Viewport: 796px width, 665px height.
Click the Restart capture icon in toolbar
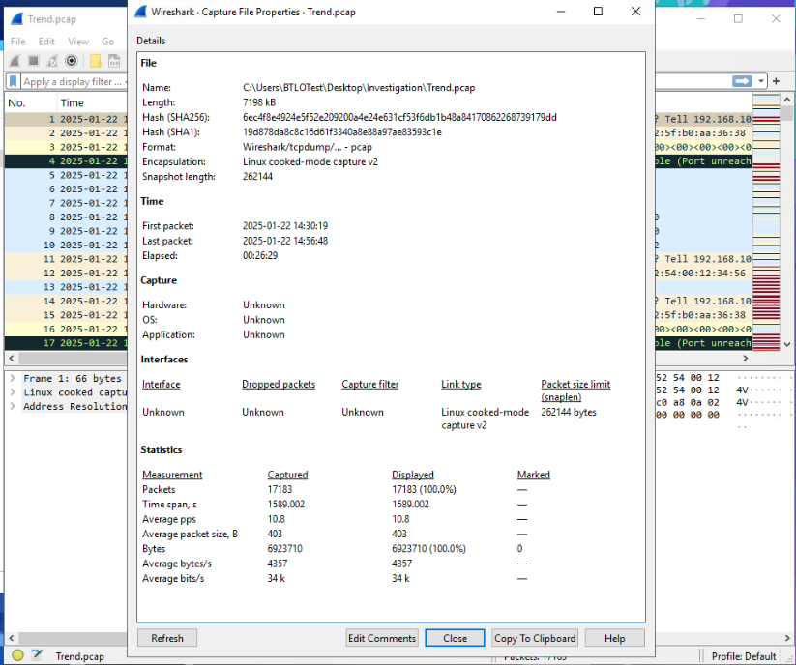[52, 61]
